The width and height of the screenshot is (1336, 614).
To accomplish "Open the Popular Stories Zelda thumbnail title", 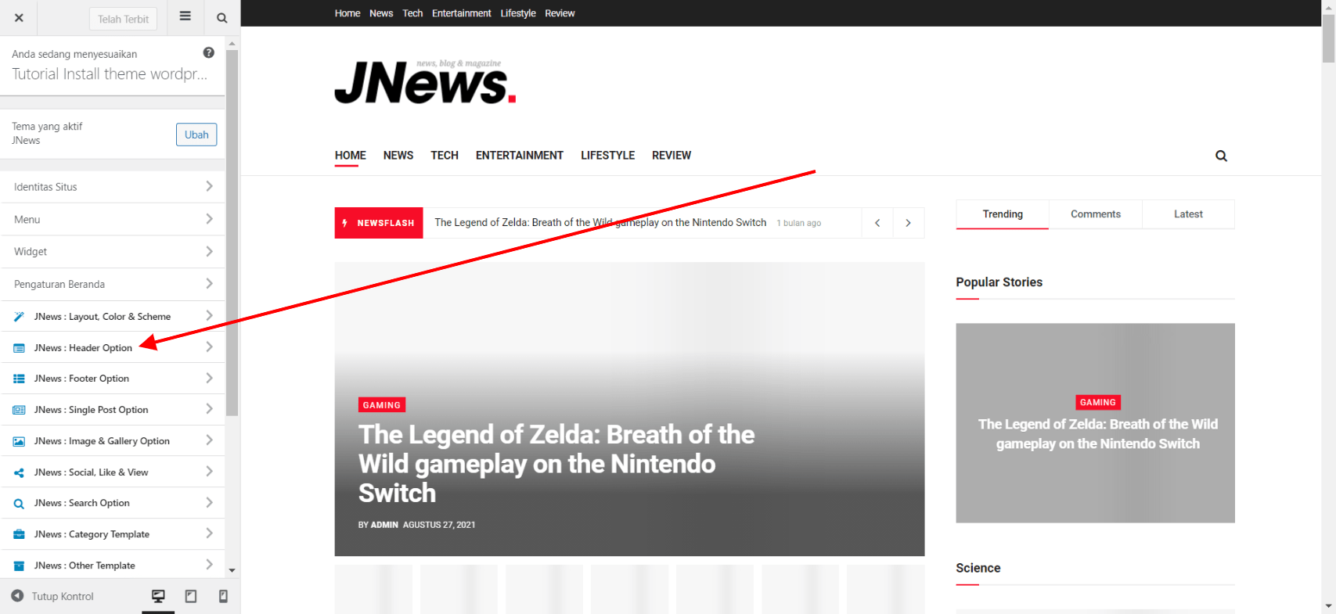I will click(x=1097, y=434).
